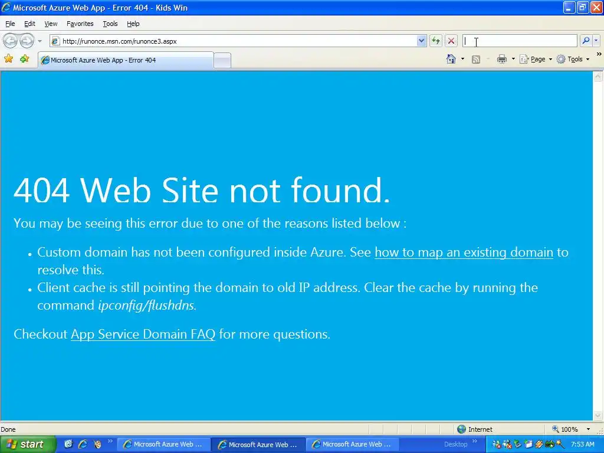Viewport: 604px width, 453px height.
Task: Expand the Desktop toolbar chevron in taskbar
Action: pyautogui.click(x=475, y=441)
